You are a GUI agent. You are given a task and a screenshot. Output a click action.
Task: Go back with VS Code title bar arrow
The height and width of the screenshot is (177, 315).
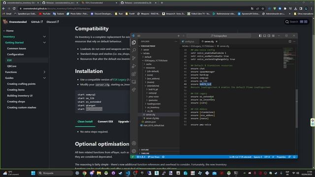coord(179,36)
